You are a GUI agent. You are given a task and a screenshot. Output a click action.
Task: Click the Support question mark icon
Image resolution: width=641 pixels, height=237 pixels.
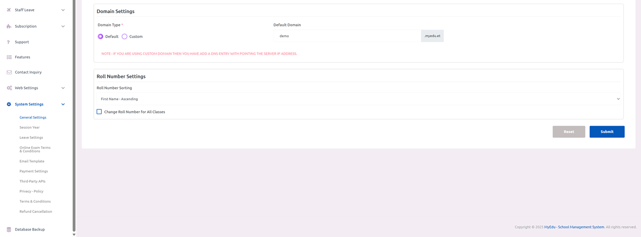8,42
